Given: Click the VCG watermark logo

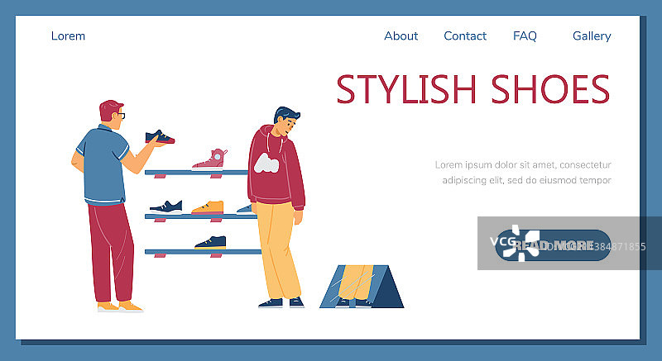Looking at the screenshot, I should (x=515, y=244).
